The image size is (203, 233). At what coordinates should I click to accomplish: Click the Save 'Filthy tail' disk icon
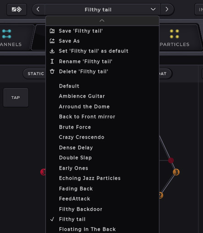(52, 31)
